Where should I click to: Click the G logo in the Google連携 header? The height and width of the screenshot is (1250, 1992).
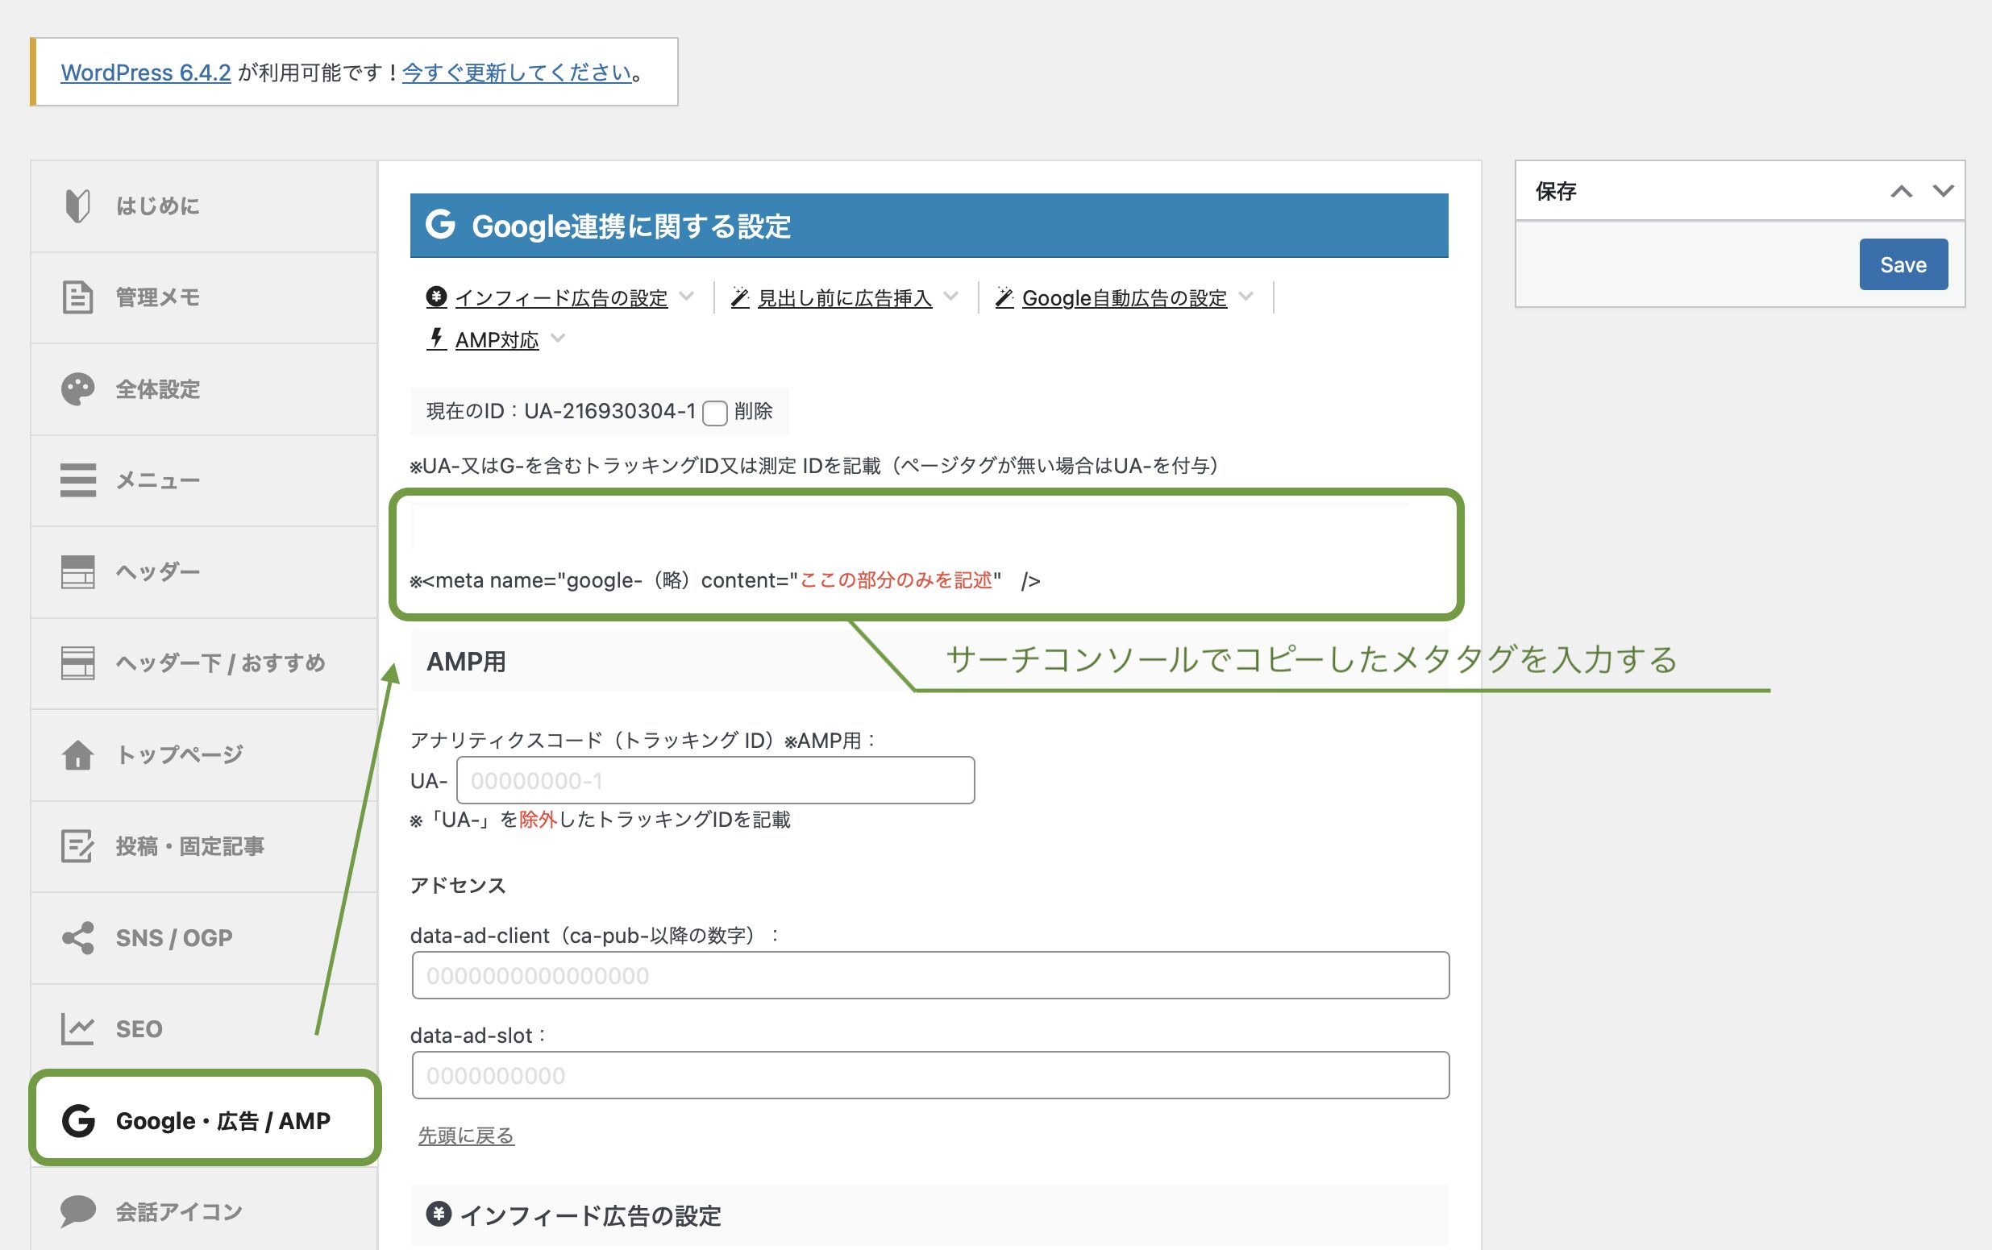point(440,224)
